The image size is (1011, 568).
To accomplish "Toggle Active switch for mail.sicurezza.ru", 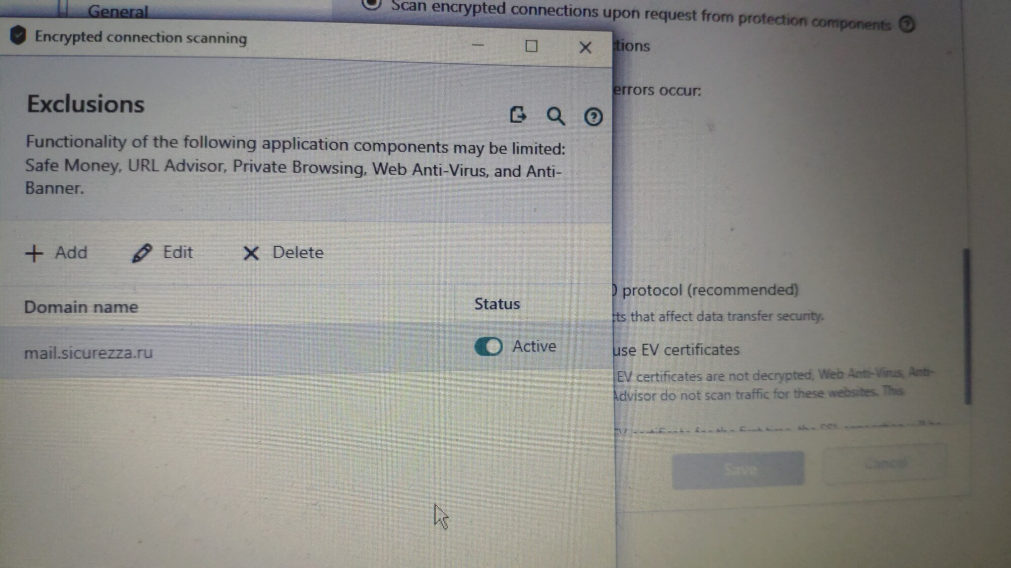I will 488,346.
